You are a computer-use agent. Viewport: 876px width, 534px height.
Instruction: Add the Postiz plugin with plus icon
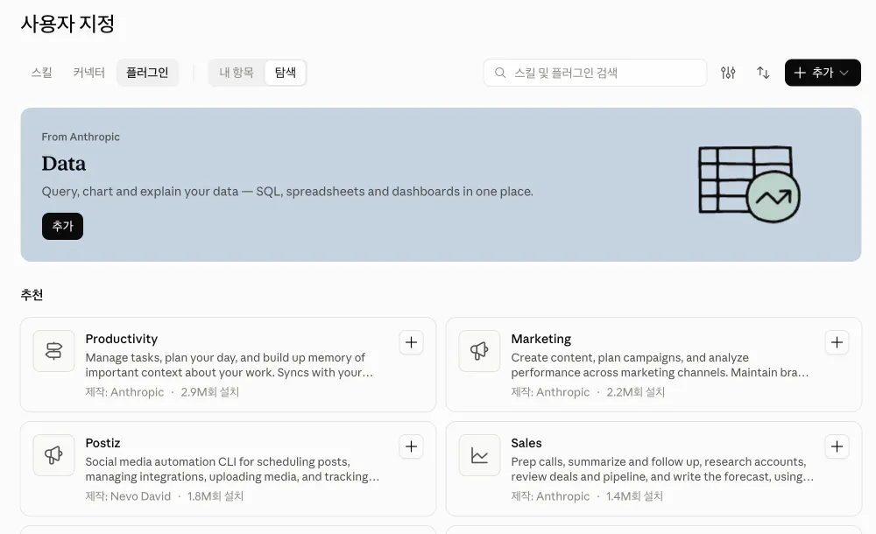tap(411, 446)
